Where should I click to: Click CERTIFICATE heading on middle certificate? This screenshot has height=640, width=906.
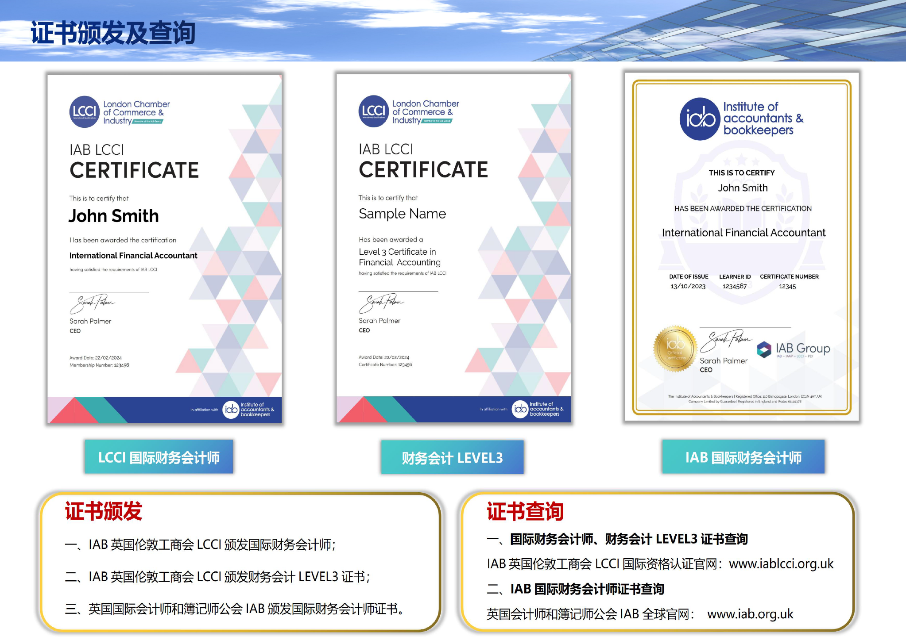423,170
